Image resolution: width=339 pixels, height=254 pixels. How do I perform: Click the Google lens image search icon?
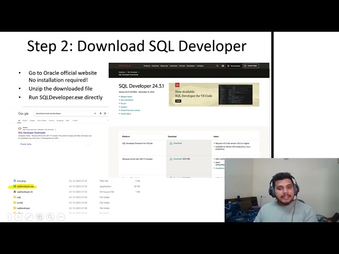105,113
